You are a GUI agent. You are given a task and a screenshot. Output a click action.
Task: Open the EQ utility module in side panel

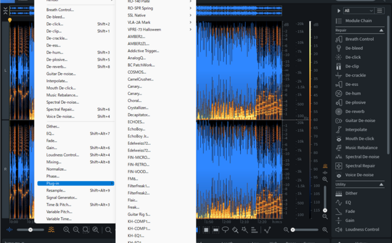click(x=348, y=202)
